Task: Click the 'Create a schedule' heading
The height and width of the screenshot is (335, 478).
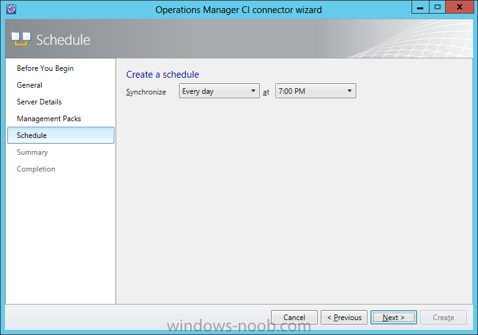Action: click(162, 75)
